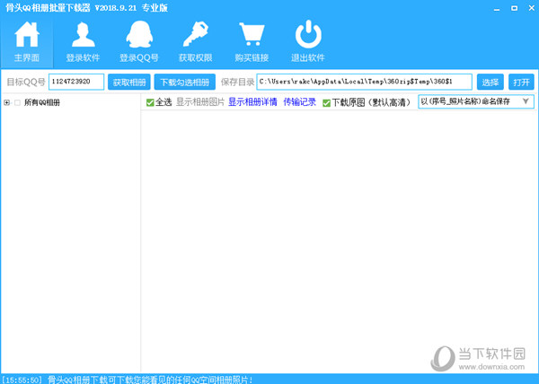Open the naming rule dropdown arrow
539x384 pixels.
(526, 101)
